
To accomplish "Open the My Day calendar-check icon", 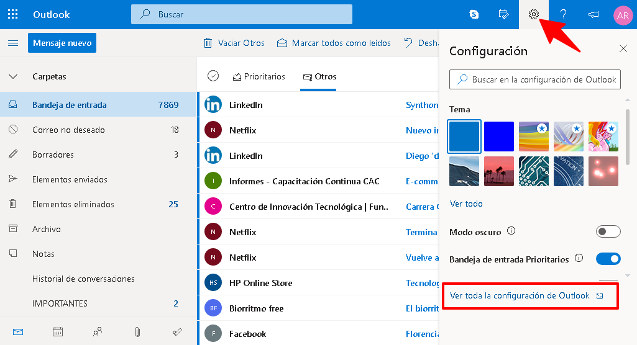I will click(504, 15).
